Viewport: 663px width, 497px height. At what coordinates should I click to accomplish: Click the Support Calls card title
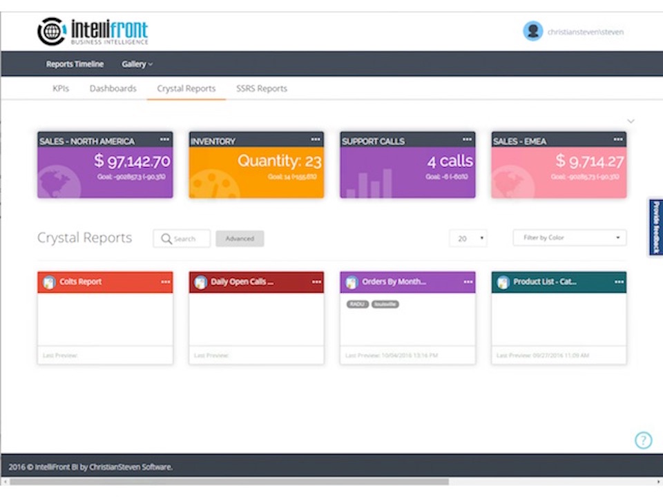pyautogui.click(x=373, y=141)
